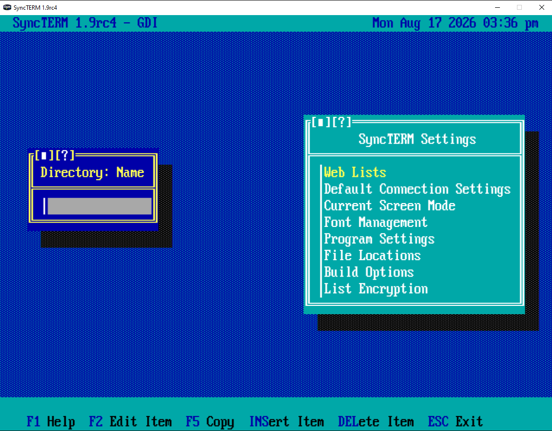Click SyncTERM 1.9rc4 - GDI header text
Viewport: 552px width, 431px height.
click(x=85, y=23)
